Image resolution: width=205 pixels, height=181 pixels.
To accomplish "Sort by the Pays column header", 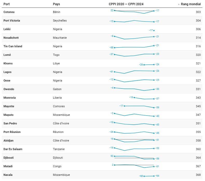I will click(56, 4).
